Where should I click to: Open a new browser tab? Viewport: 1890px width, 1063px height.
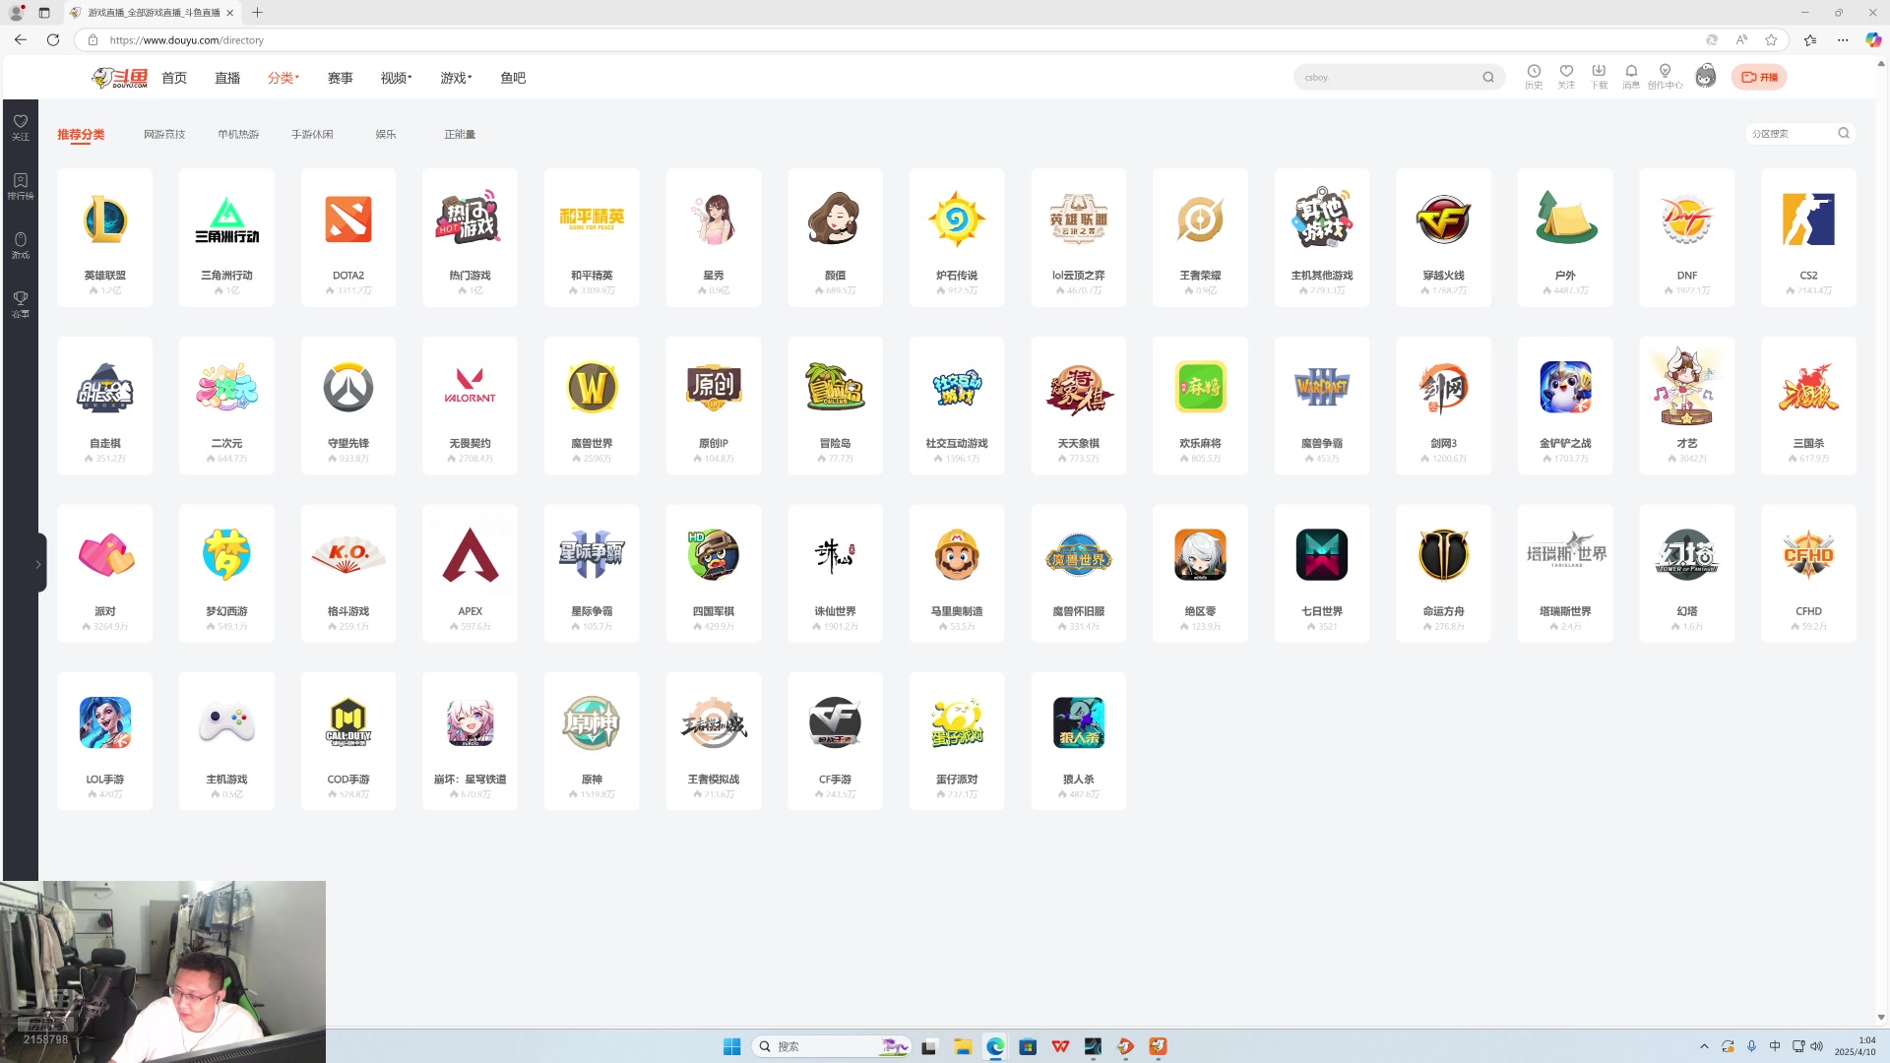(x=257, y=13)
